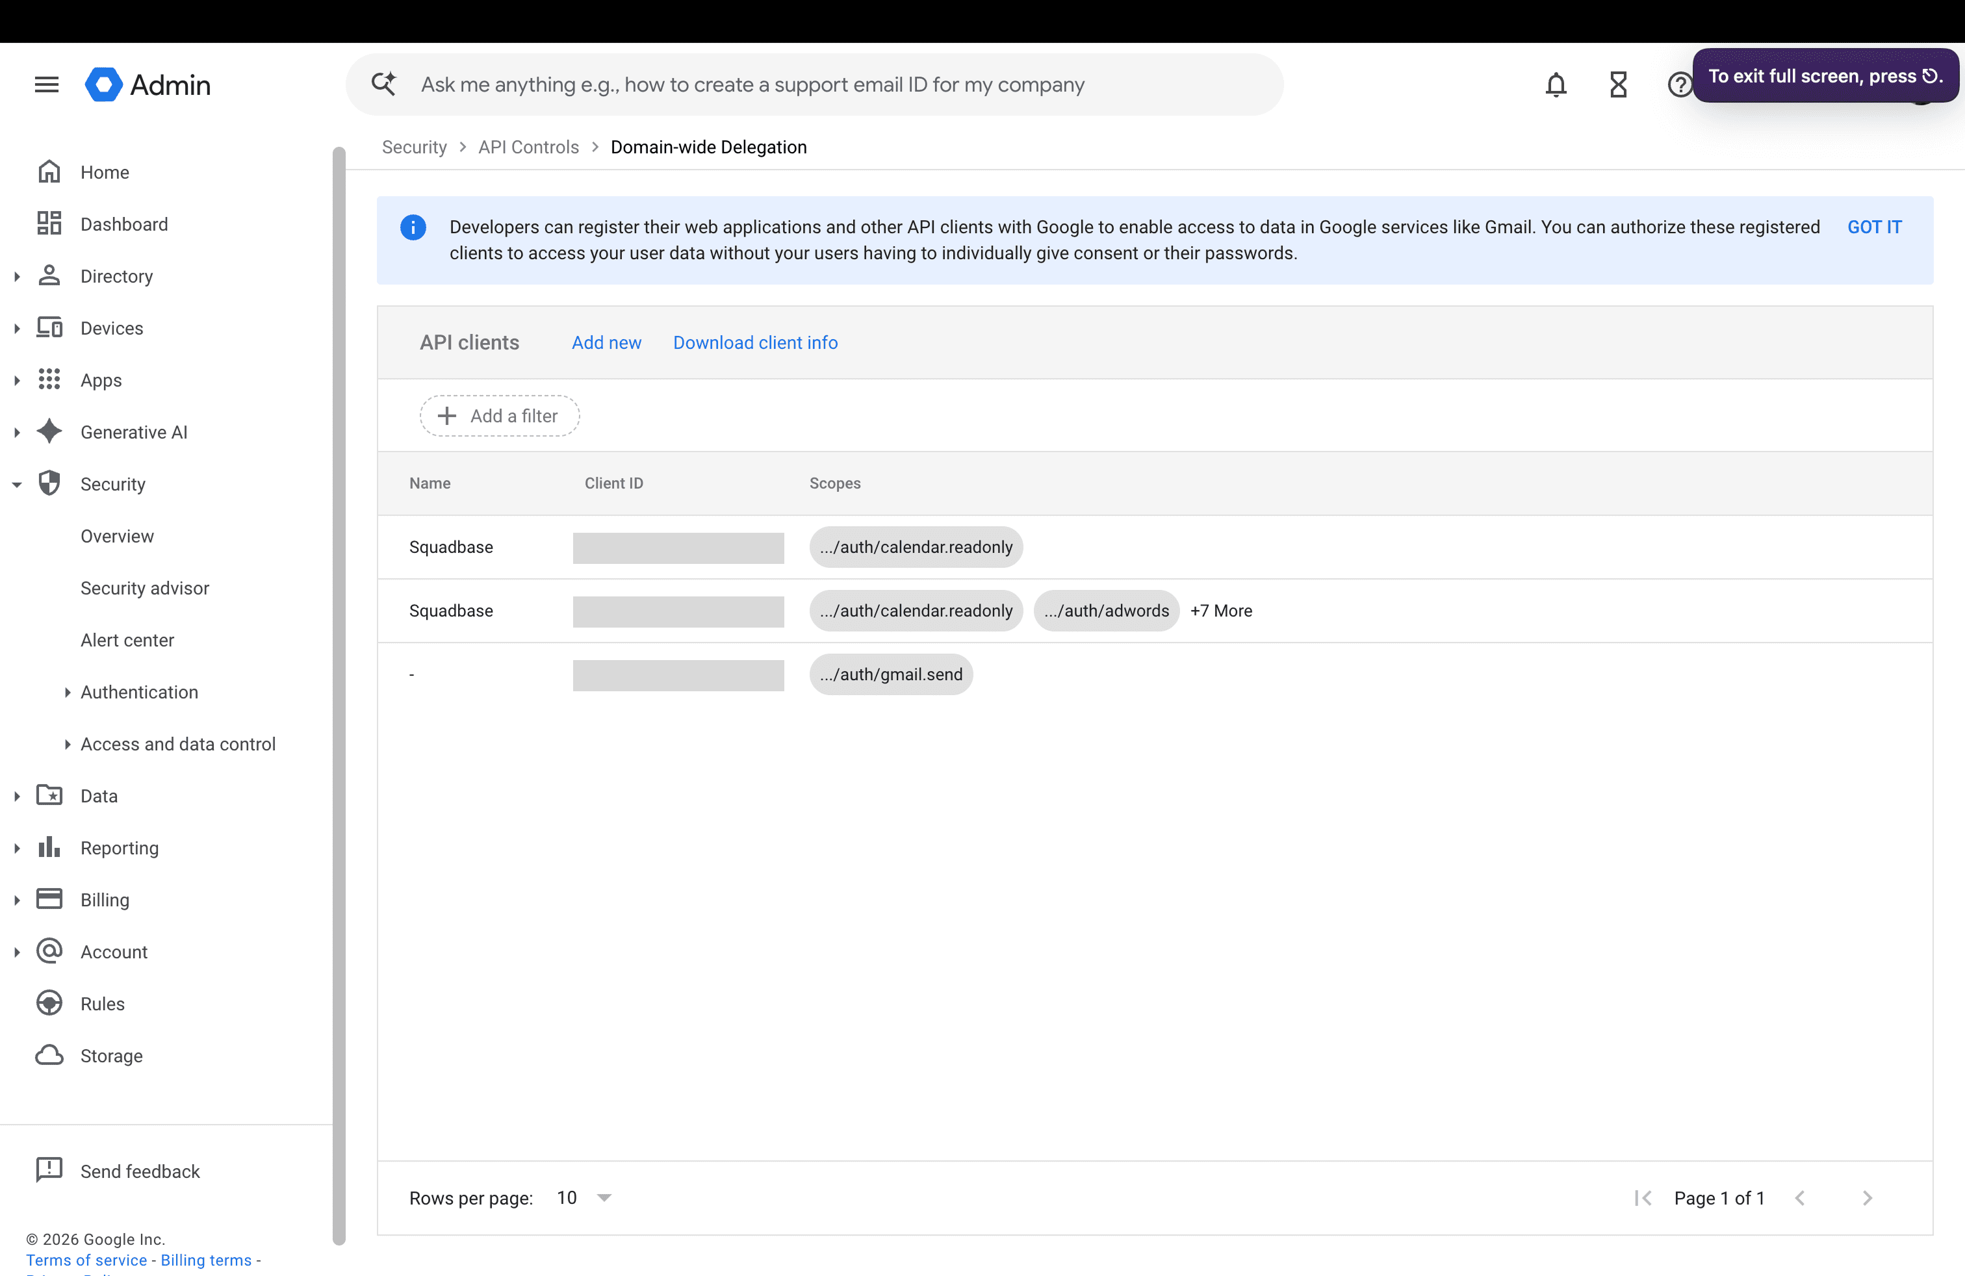The image size is (1965, 1276).
Task: Click the Directory person icon
Action: tap(49, 275)
